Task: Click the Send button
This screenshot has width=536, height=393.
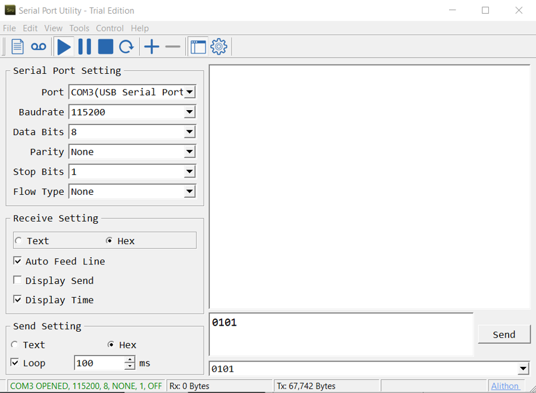Action: point(504,334)
